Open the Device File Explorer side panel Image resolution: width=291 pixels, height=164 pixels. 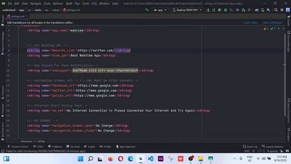tap(289, 110)
